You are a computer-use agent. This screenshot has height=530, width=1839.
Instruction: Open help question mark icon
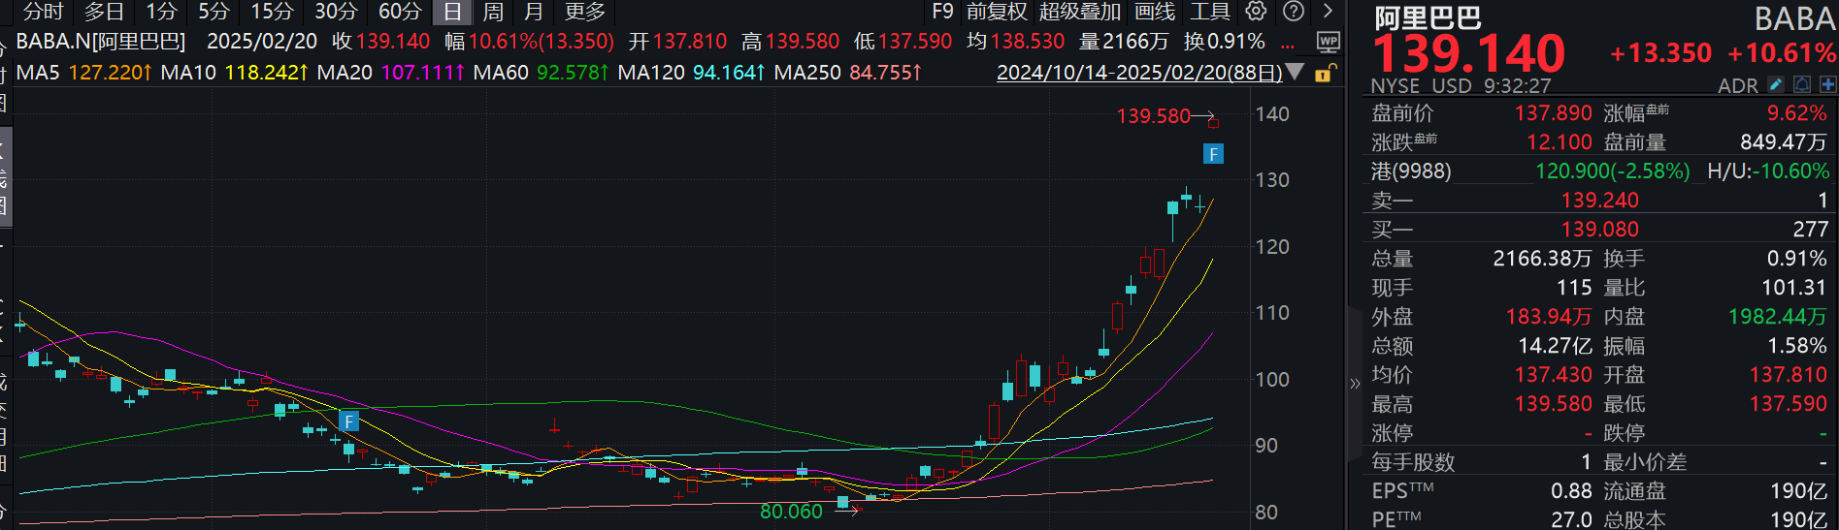click(1294, 11)
